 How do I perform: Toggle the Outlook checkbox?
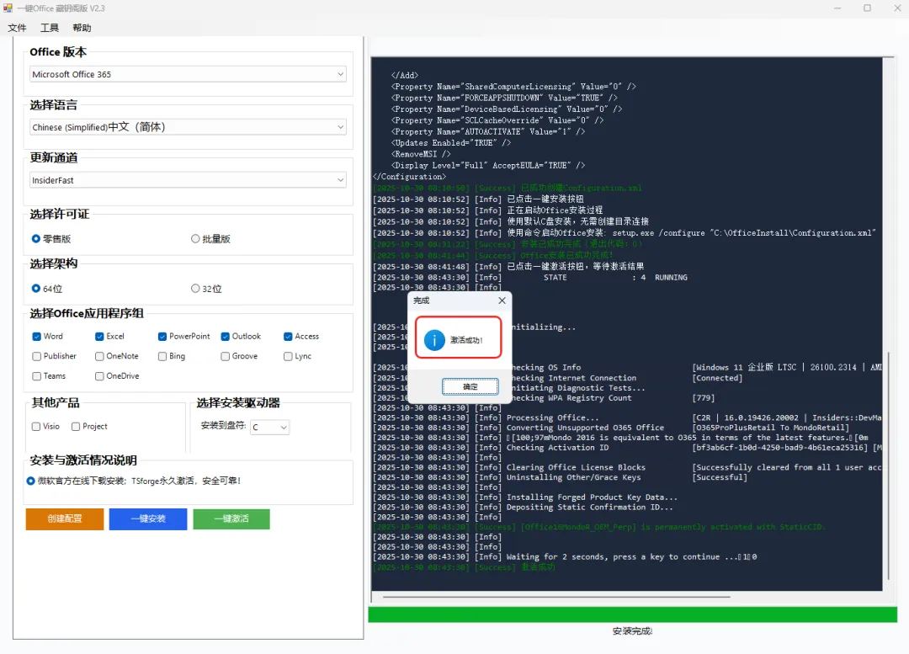point(225,337)
